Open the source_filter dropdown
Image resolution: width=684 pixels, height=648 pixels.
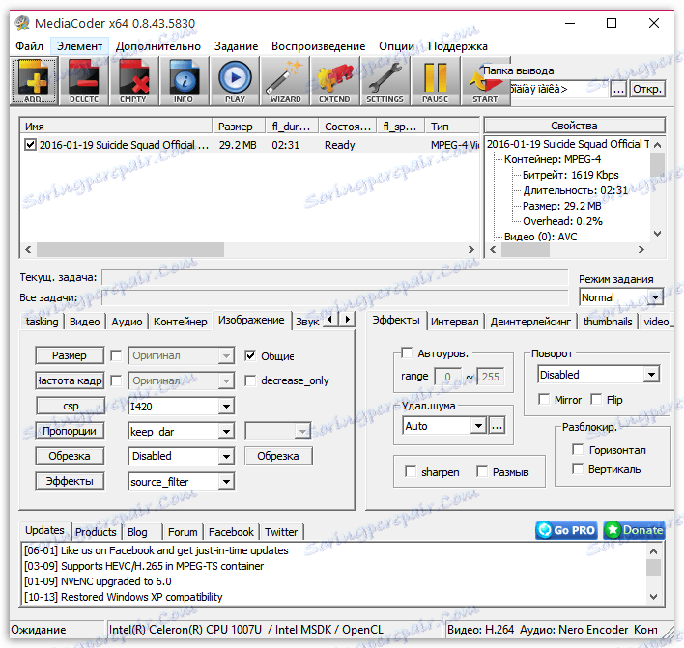[x=181, y=482]
